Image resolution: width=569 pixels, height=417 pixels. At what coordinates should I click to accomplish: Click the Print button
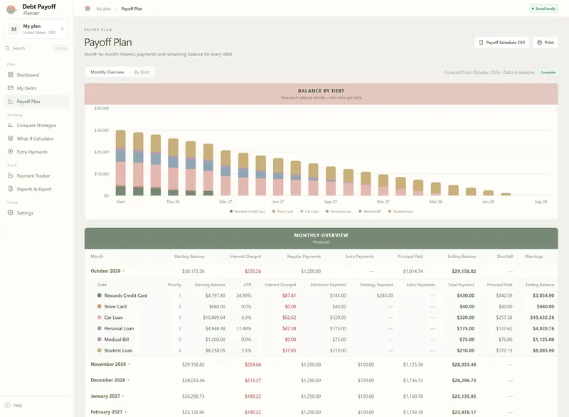click(546, 43)
